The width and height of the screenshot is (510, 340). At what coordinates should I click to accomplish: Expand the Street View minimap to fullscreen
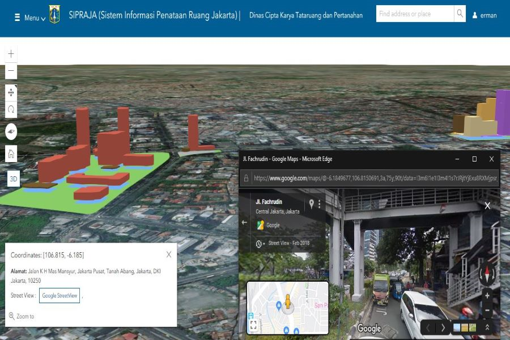[x=253, y=325]
